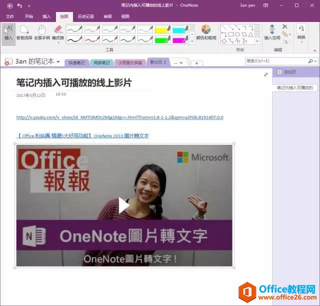Open the 阅读笔记 section tab
Image resolution: width=320 pixels, height=306 pixels.
point(101,63)
